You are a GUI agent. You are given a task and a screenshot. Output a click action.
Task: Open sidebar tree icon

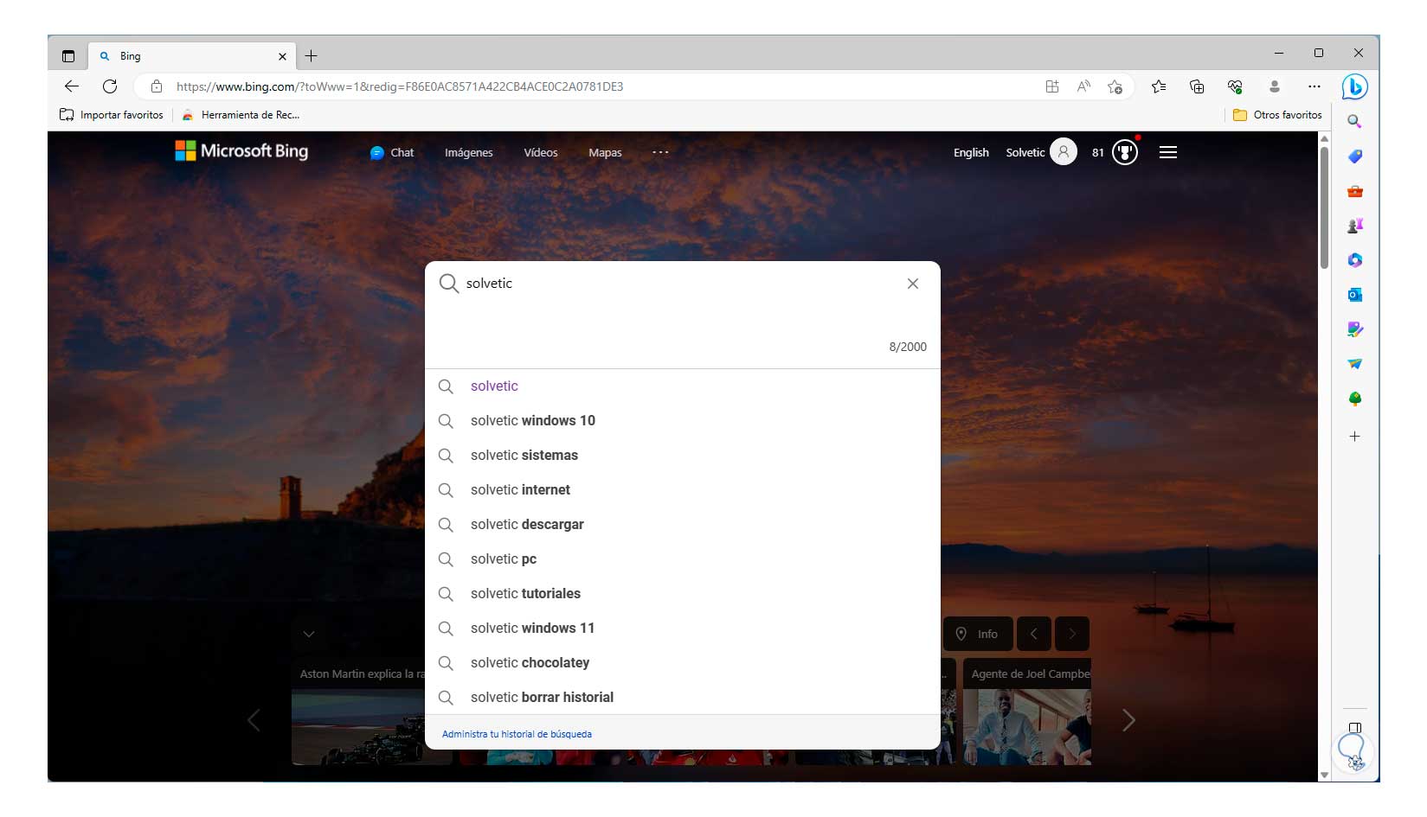pos(1355,399)
